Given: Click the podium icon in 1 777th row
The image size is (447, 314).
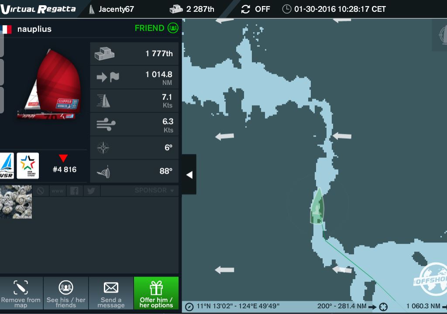Looking at the screenshot, I should click(104, 54).
